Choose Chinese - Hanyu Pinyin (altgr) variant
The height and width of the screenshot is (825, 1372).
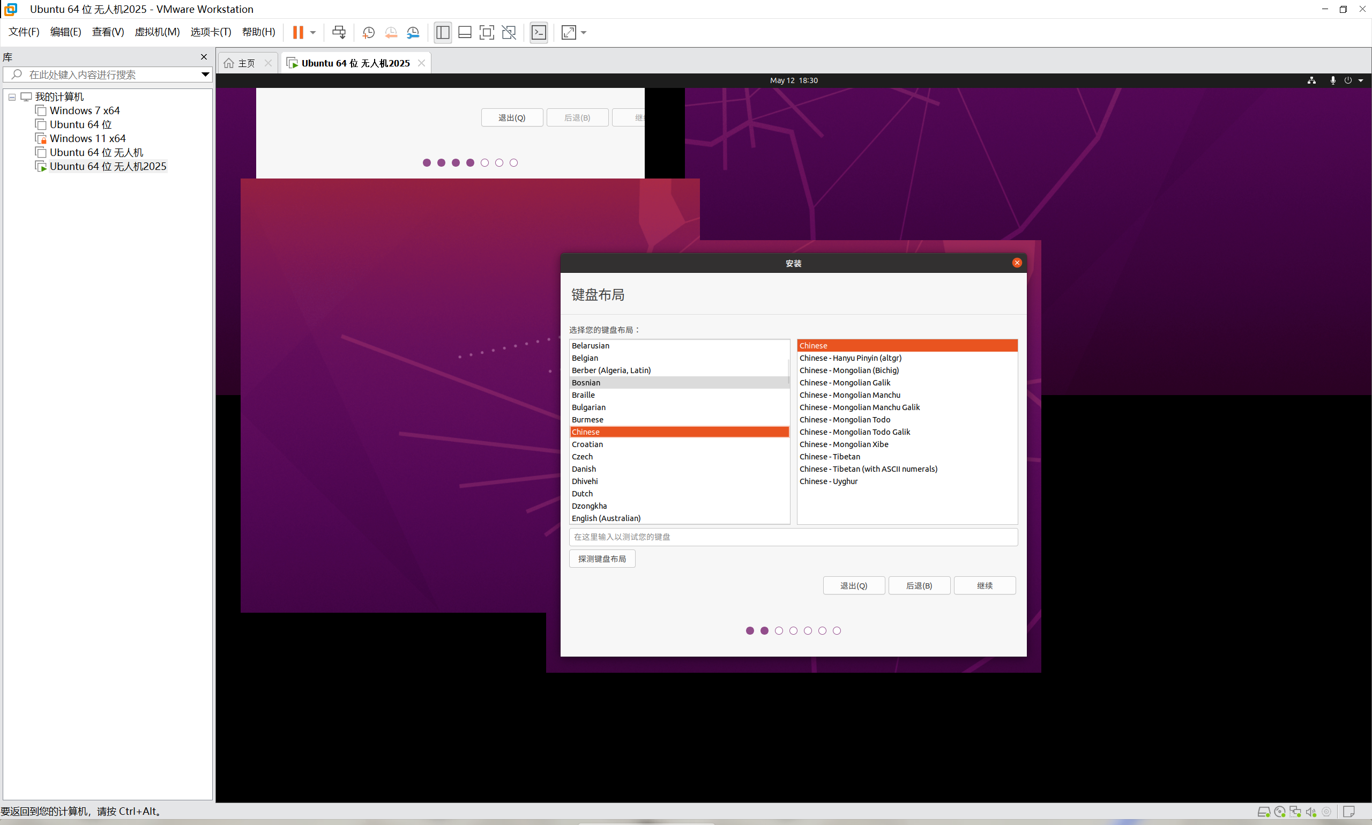(x=907, y=358)
